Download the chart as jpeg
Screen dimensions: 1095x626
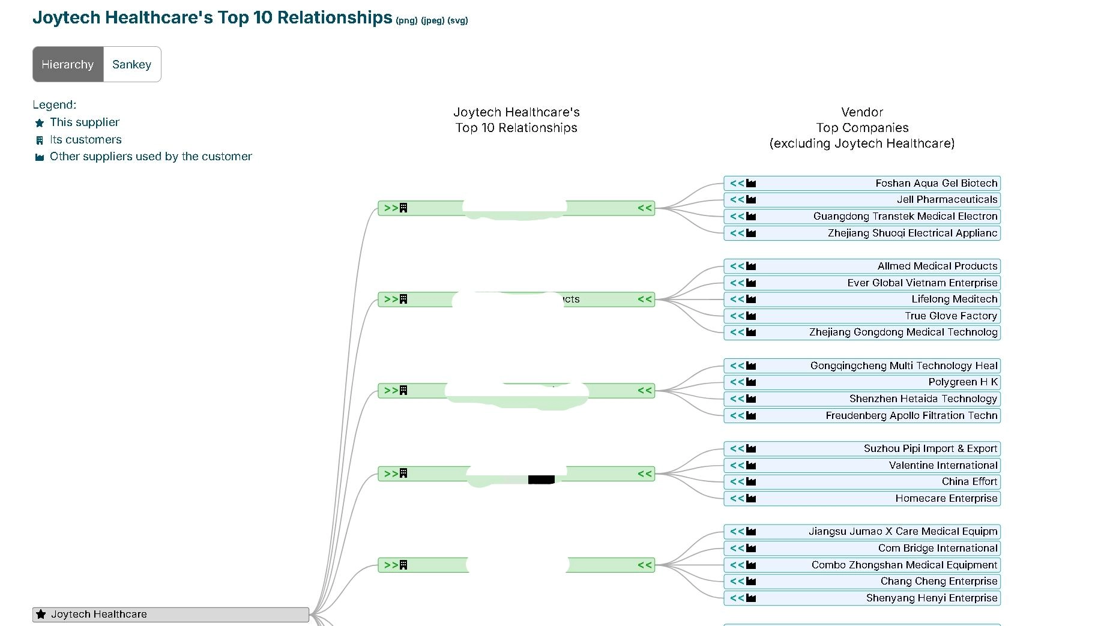(432, 21)
